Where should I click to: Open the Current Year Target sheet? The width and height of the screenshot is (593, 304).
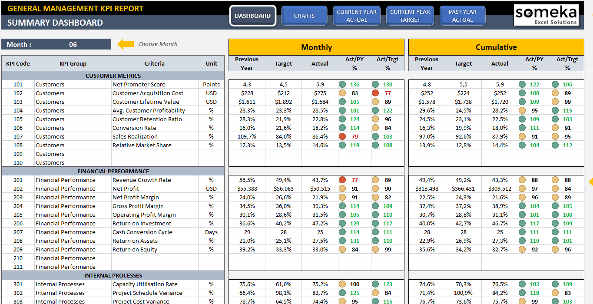[x=410, y=16]
